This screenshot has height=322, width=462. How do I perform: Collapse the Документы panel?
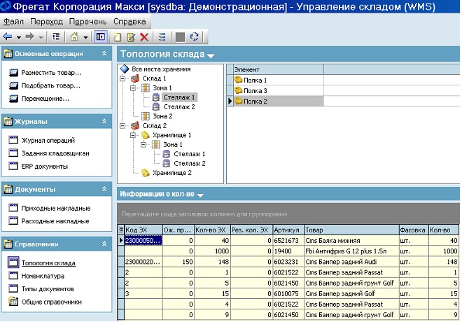coord(104,189)
